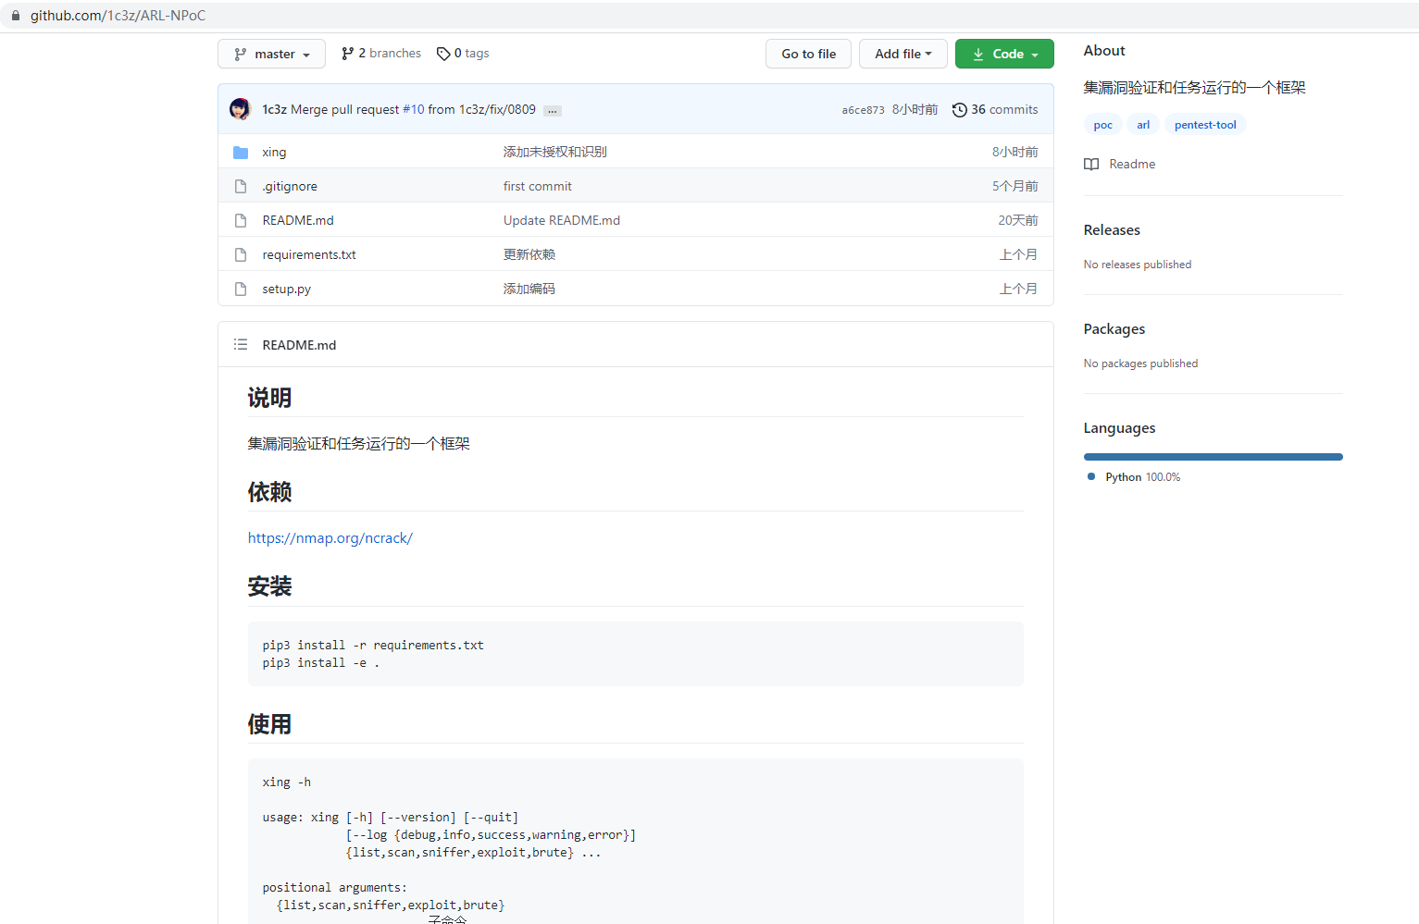Click the commit history clock icon
The height and width of the screenshot is (924, 1419).
[960, 110]
